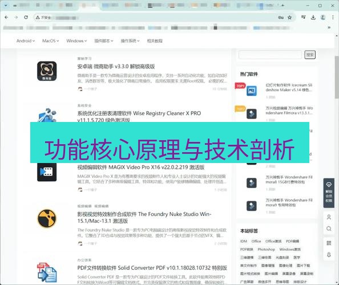Open the 微商助手 app icon
The width and height of the screenshot is (339, 285).
(x=47, y=71)
